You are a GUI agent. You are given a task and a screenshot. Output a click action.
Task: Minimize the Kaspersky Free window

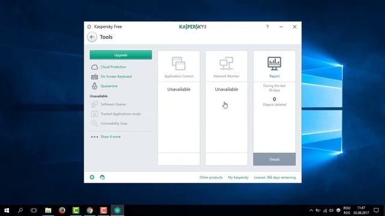click(281, 26)
